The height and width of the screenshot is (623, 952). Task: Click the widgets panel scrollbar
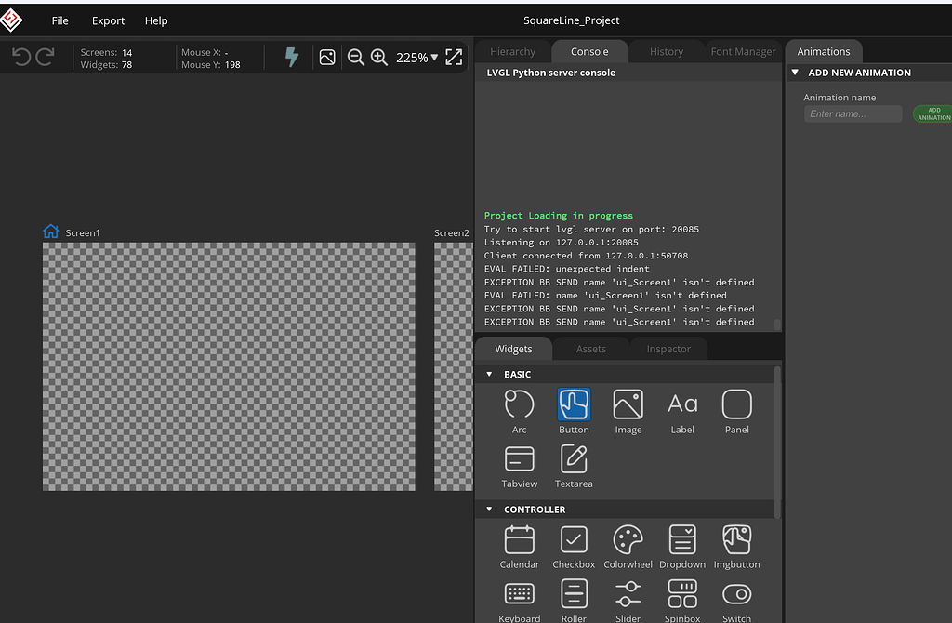778,442
